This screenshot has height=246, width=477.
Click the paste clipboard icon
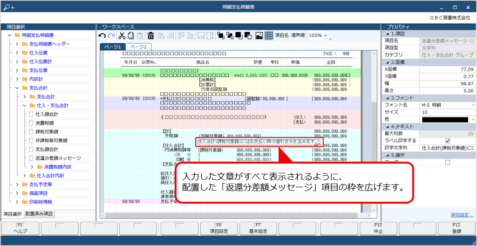point(140,35)
